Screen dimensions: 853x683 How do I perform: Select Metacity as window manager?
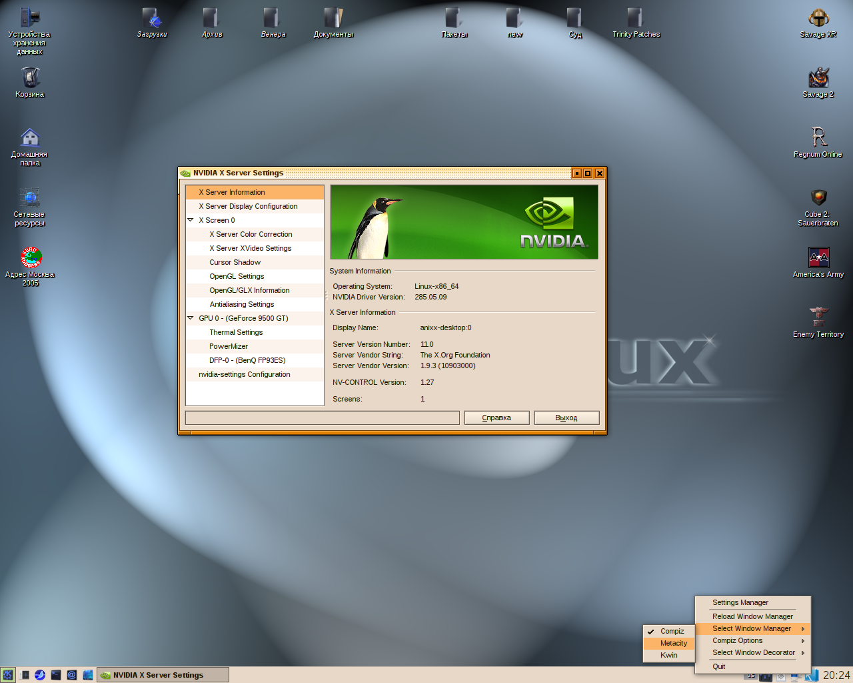[668, 643]
